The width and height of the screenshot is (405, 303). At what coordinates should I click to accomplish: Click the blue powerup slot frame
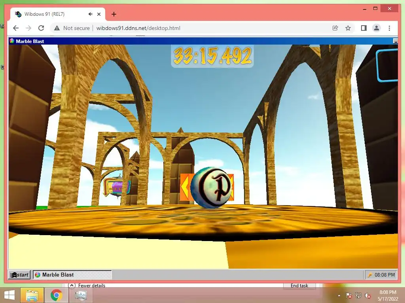point(387,65)
